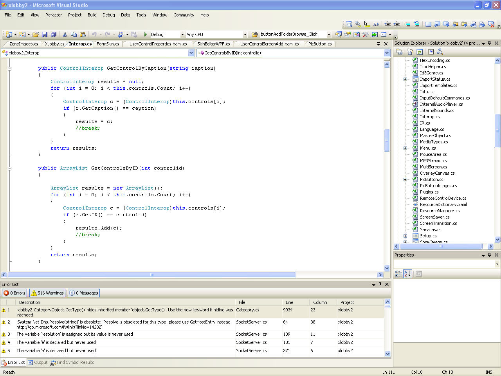
Task: Click View Class Diagram icon
Action: point(440,52)
